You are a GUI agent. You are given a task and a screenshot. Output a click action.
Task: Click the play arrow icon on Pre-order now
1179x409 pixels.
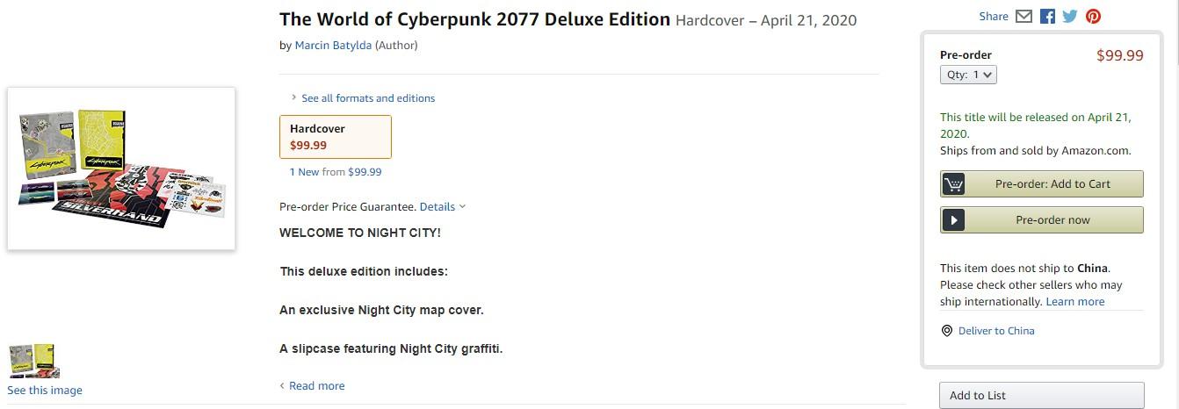953,220
